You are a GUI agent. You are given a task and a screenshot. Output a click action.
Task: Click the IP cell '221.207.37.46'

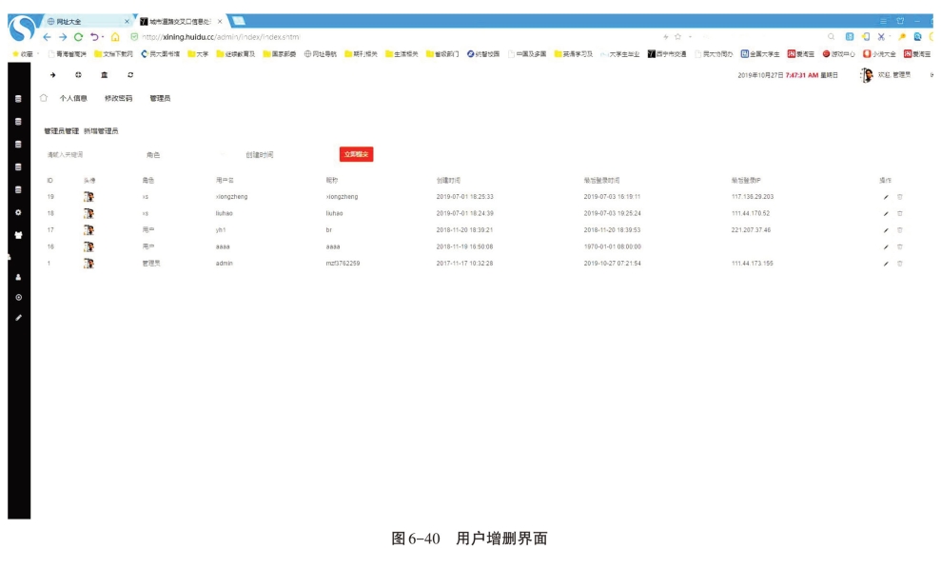pyautogui.click(x=751, y=230)
